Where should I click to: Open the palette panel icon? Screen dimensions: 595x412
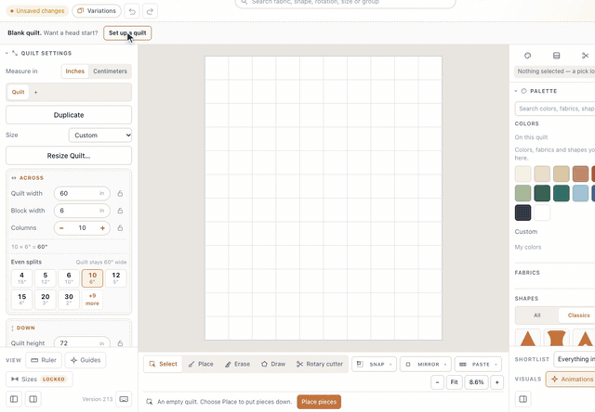coord(527,56)
